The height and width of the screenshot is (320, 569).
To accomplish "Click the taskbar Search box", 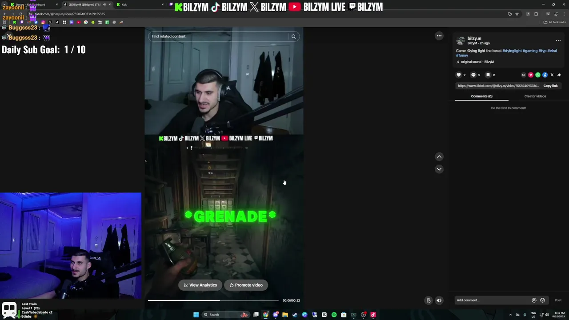I will 226,315.
